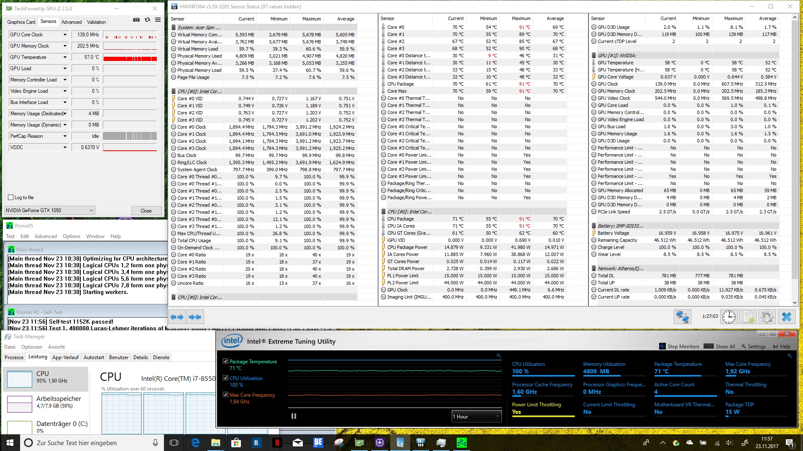
Task: Click HWiNFO expand columns arrows icon
Action: click(177, 317)
